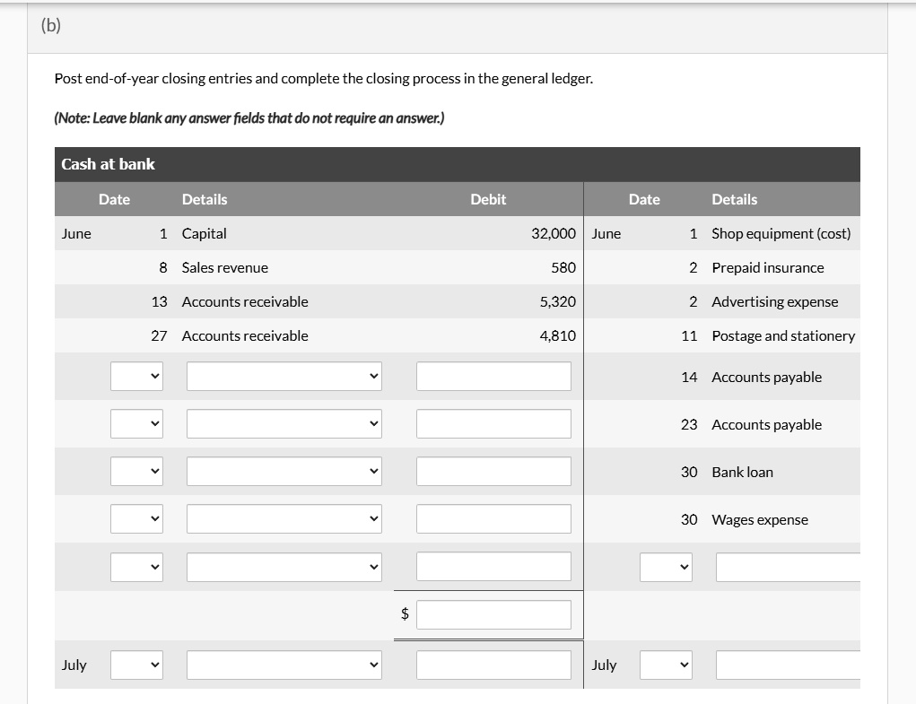Click the Cash at bank ledger title
Screen dimensions: 916x704
click(x=108, y=164)
